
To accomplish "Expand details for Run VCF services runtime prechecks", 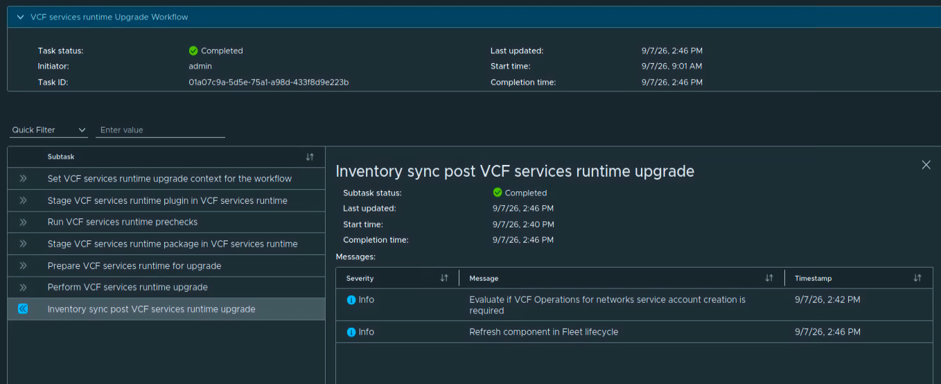I will (x=23, y=222).
